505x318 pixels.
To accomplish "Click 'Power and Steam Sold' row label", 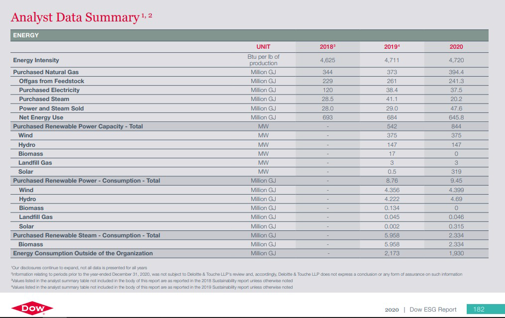I will 51,108.
